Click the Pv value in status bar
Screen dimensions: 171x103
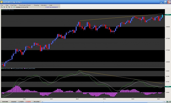coord(37,102)
